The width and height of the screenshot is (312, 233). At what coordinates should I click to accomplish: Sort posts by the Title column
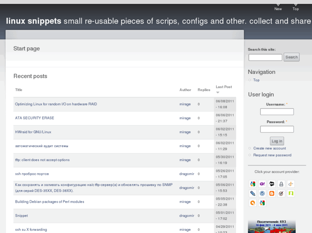click(18, 90)
